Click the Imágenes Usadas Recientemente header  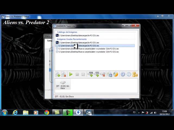(x=72, y=39)
